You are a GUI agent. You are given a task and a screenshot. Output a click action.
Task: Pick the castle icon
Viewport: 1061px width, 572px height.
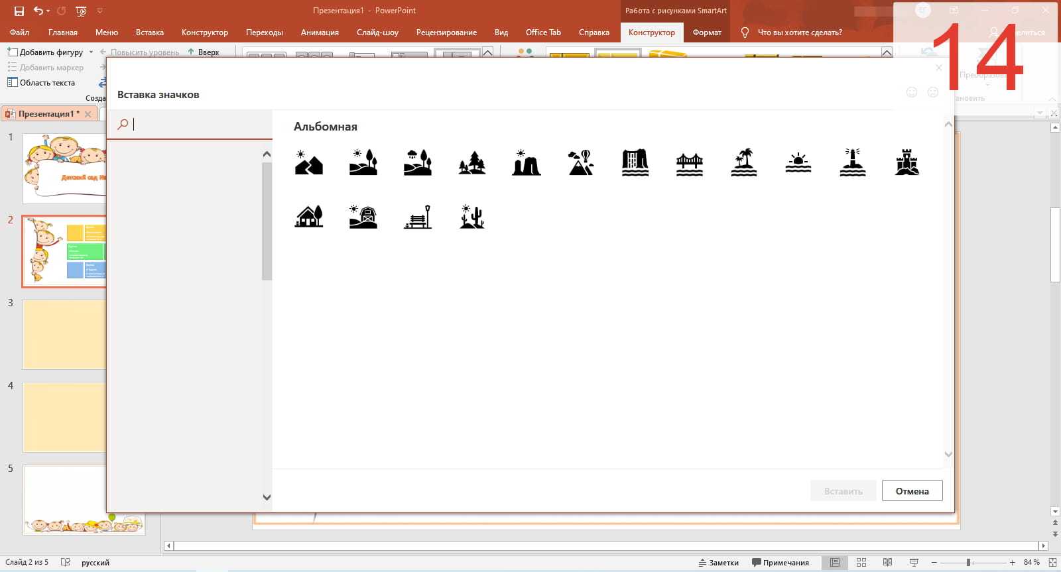point(906,162)
